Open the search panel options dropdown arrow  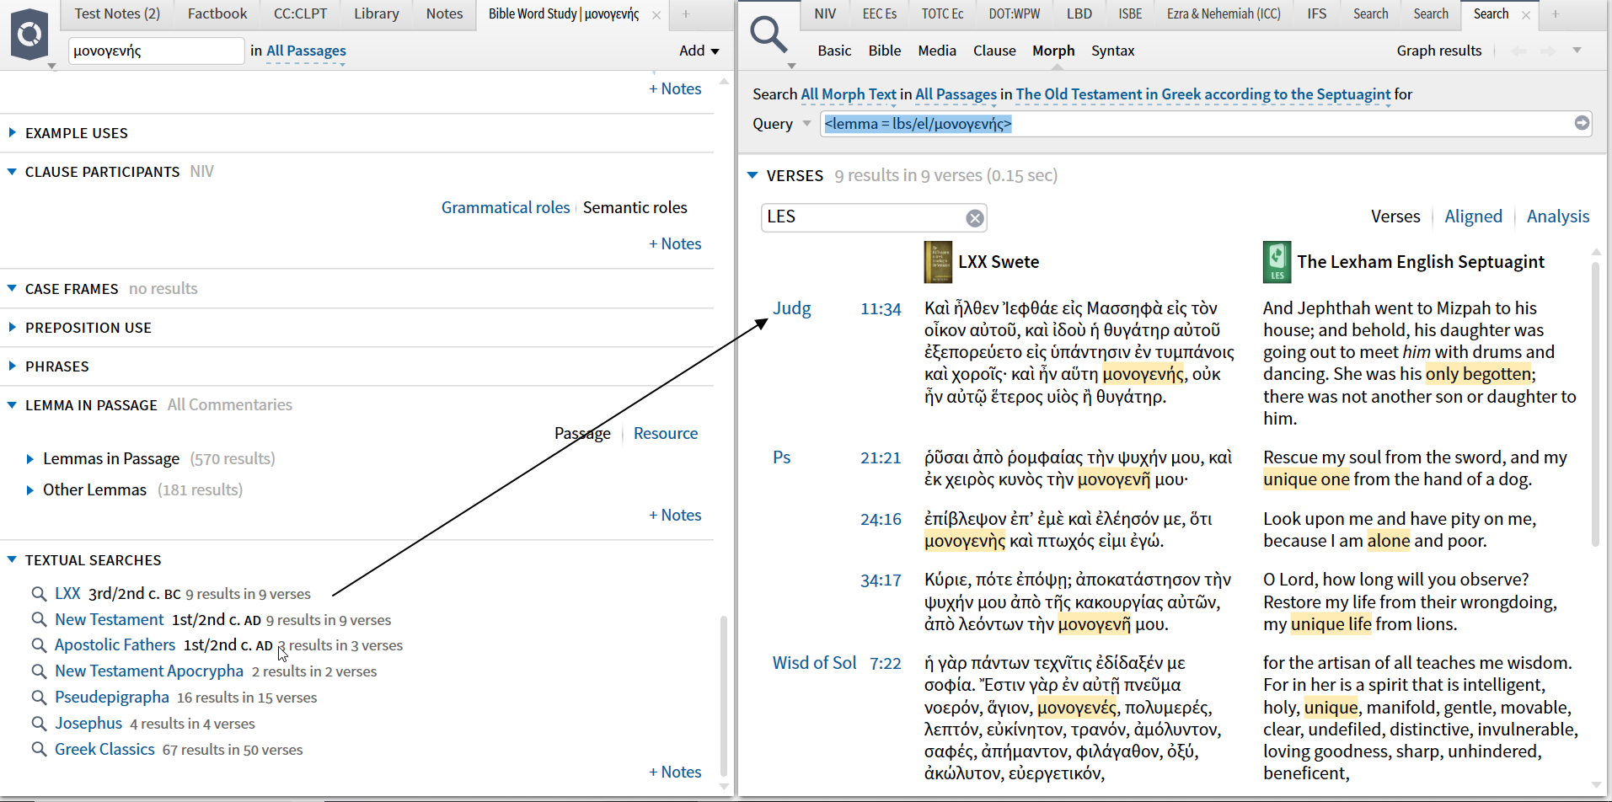pos(1577,51)
